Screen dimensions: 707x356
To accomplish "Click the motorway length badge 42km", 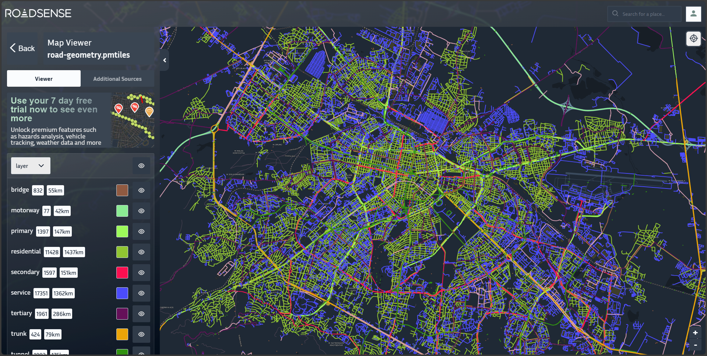I will 62,211.
